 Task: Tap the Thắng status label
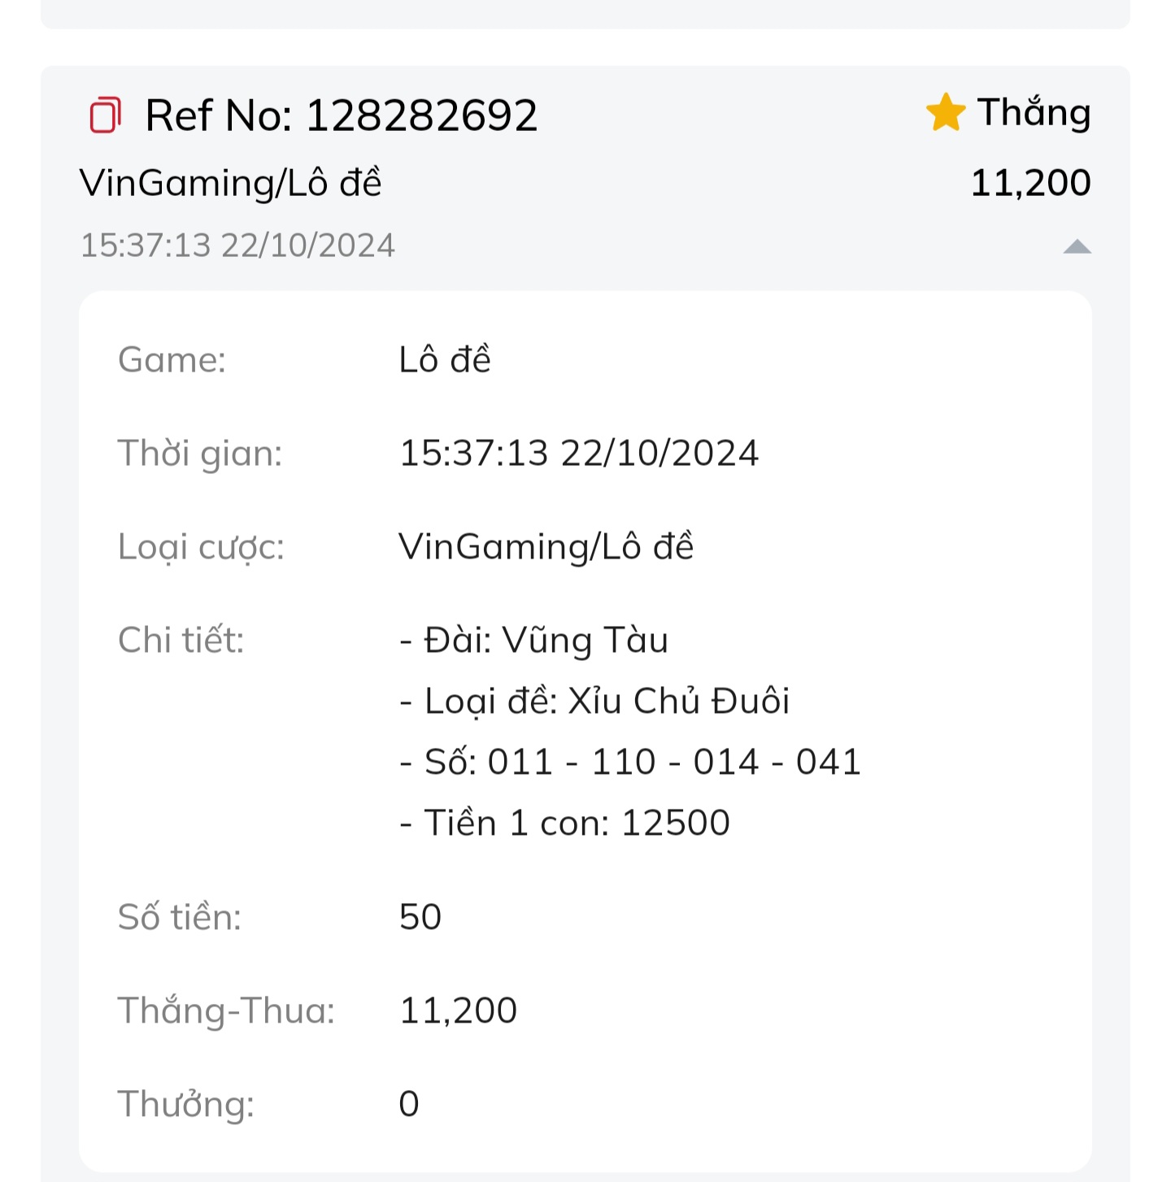pos(1034,113)
